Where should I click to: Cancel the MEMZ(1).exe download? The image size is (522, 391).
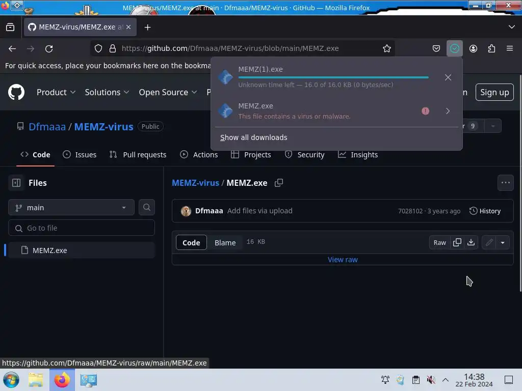tap(448, 77)
